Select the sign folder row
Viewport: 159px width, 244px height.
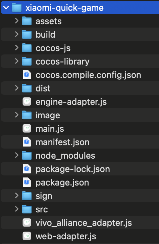[x=80, y=196]
